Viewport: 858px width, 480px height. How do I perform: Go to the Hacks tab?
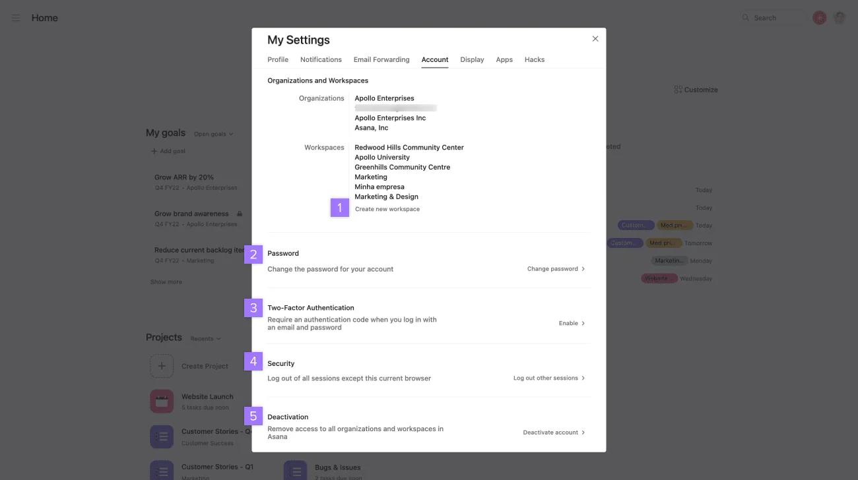click(x=534, y=59)
